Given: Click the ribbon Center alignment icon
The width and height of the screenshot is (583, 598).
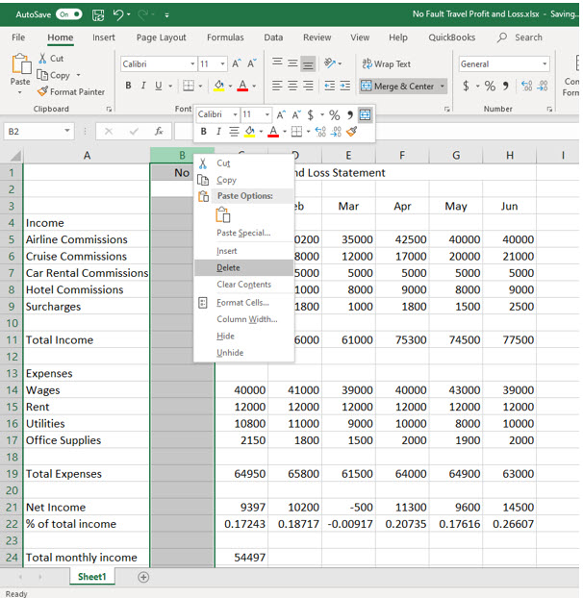Looking at the screenshot, I should click(x=292, y=86).
